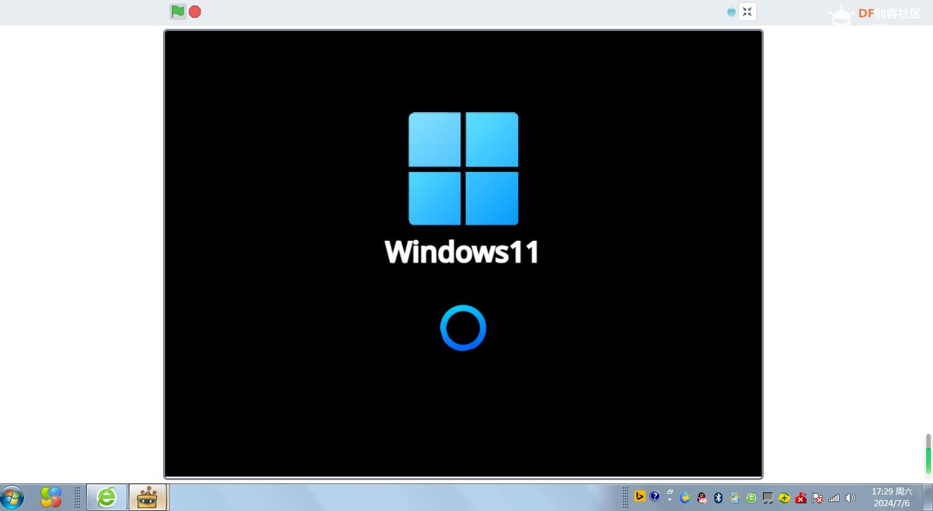Switch to the 360 browser taskbar button
Screen dimensions: 933x511
[107, 497]
